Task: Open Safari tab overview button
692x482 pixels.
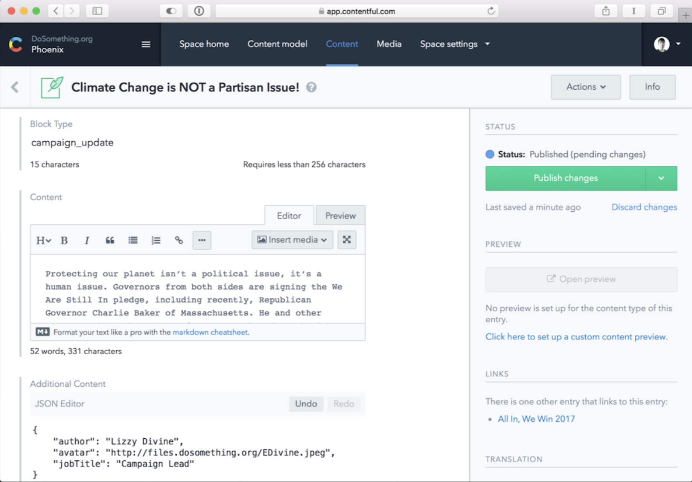Action: pyautogui.click(x=661, y=11)
